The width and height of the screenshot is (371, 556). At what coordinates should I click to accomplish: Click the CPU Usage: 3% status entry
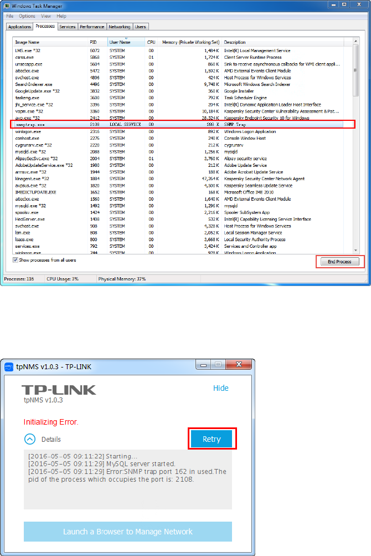tap(63, 279)
